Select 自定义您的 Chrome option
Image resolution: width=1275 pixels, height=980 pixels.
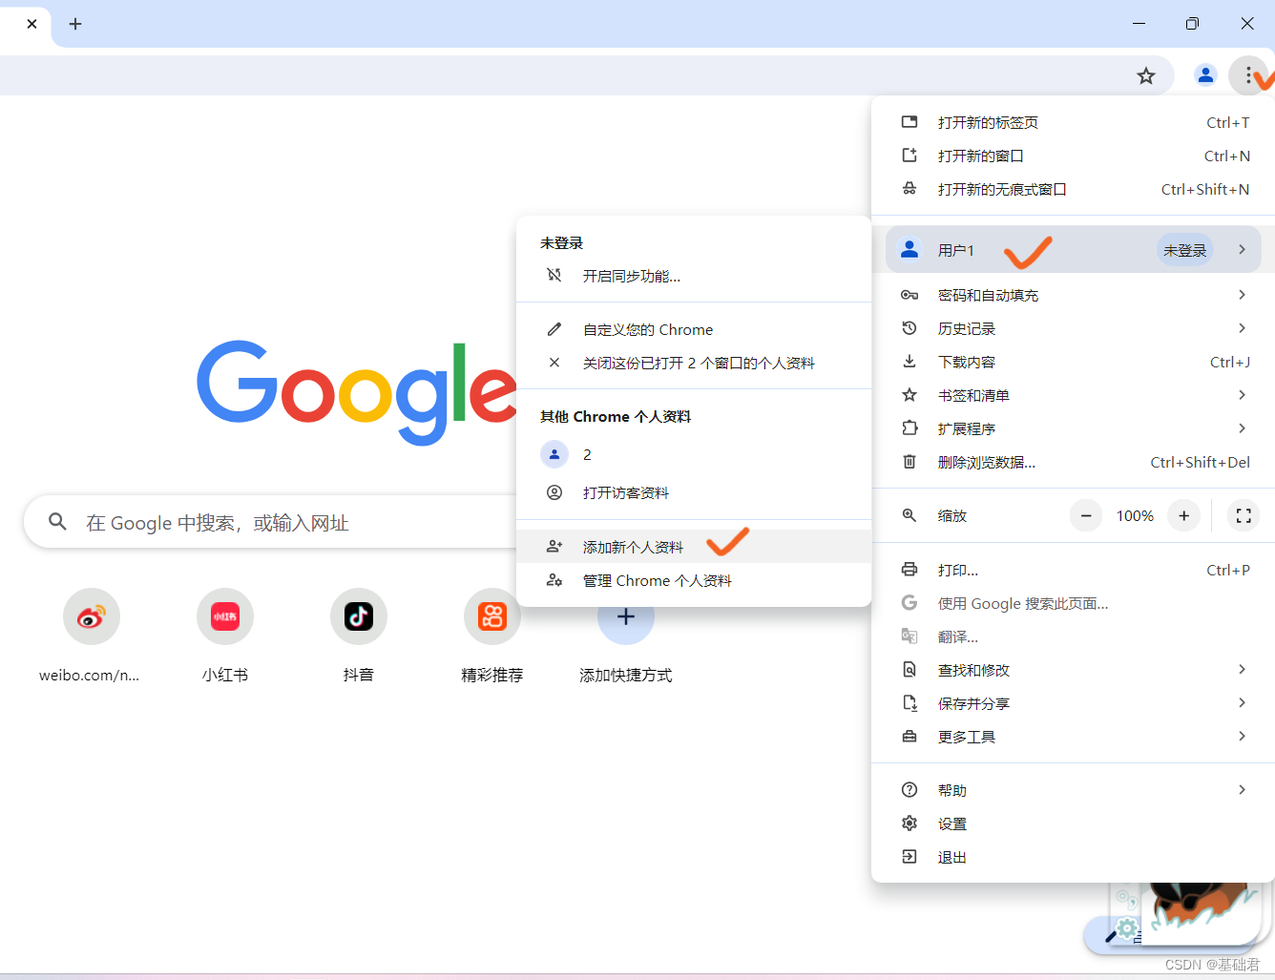tap(694, 329)
